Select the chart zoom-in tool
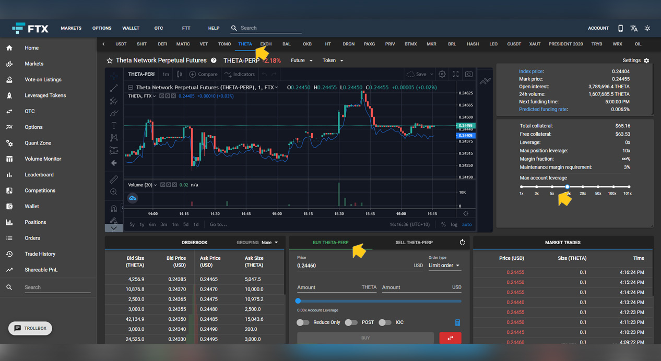The height and width of the screenshot is (361, 661). click(114, 192)
